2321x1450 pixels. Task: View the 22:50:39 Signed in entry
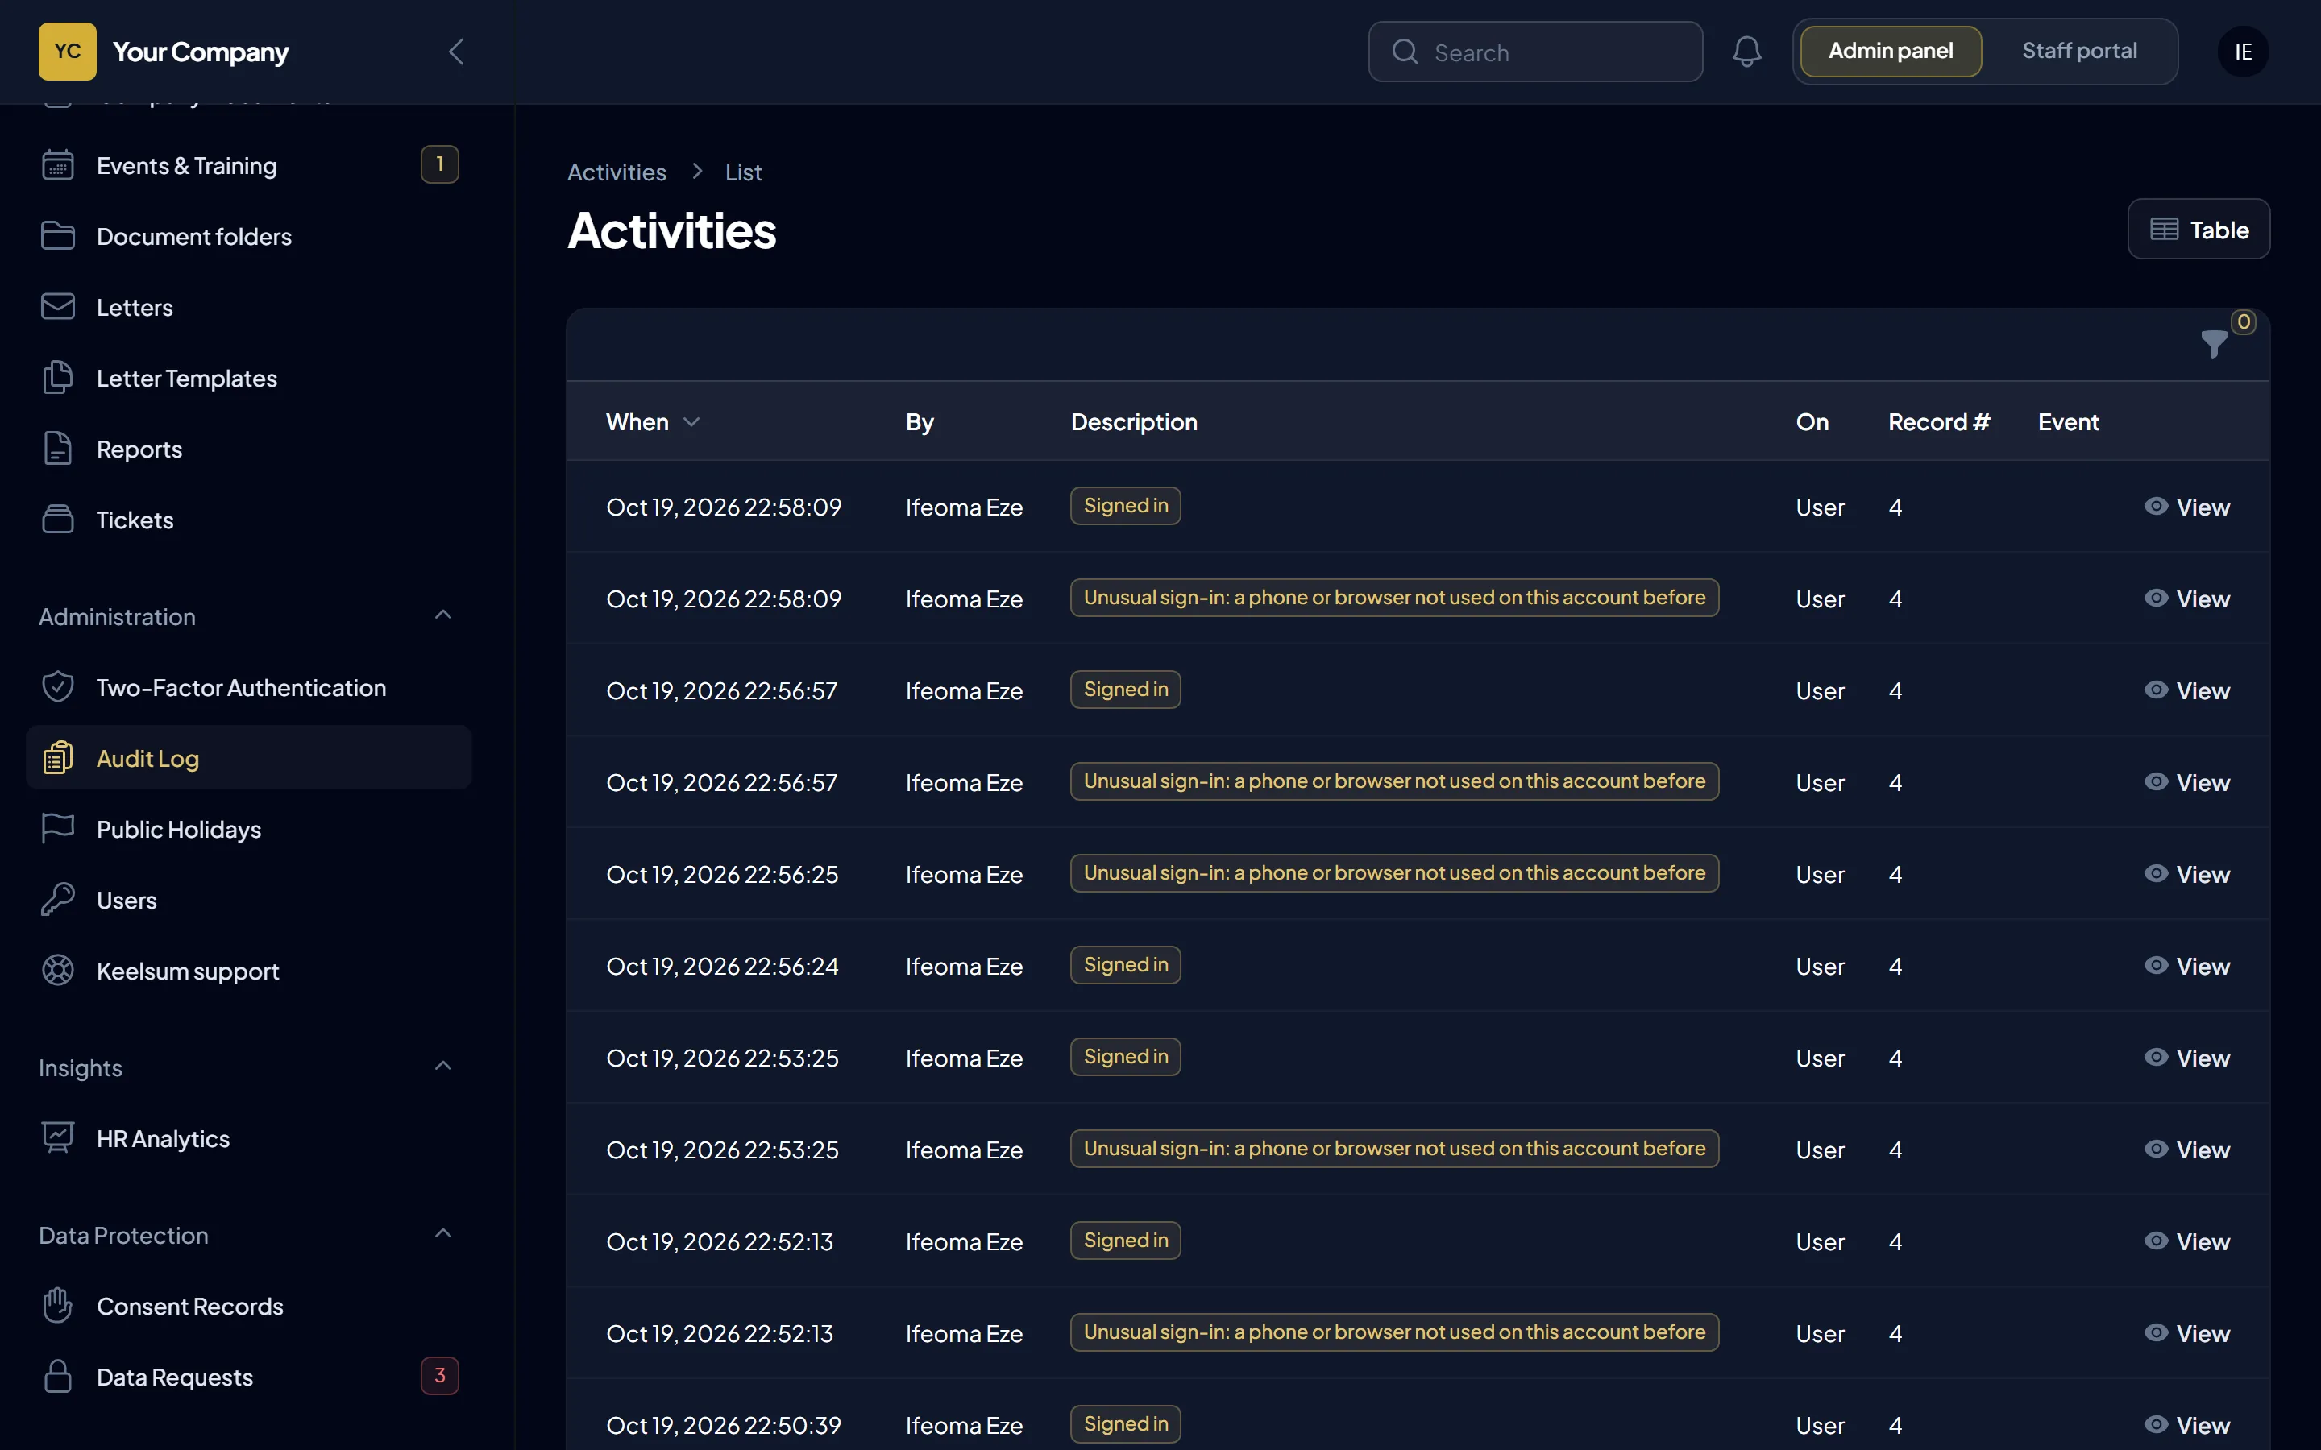point(2186,1425)
